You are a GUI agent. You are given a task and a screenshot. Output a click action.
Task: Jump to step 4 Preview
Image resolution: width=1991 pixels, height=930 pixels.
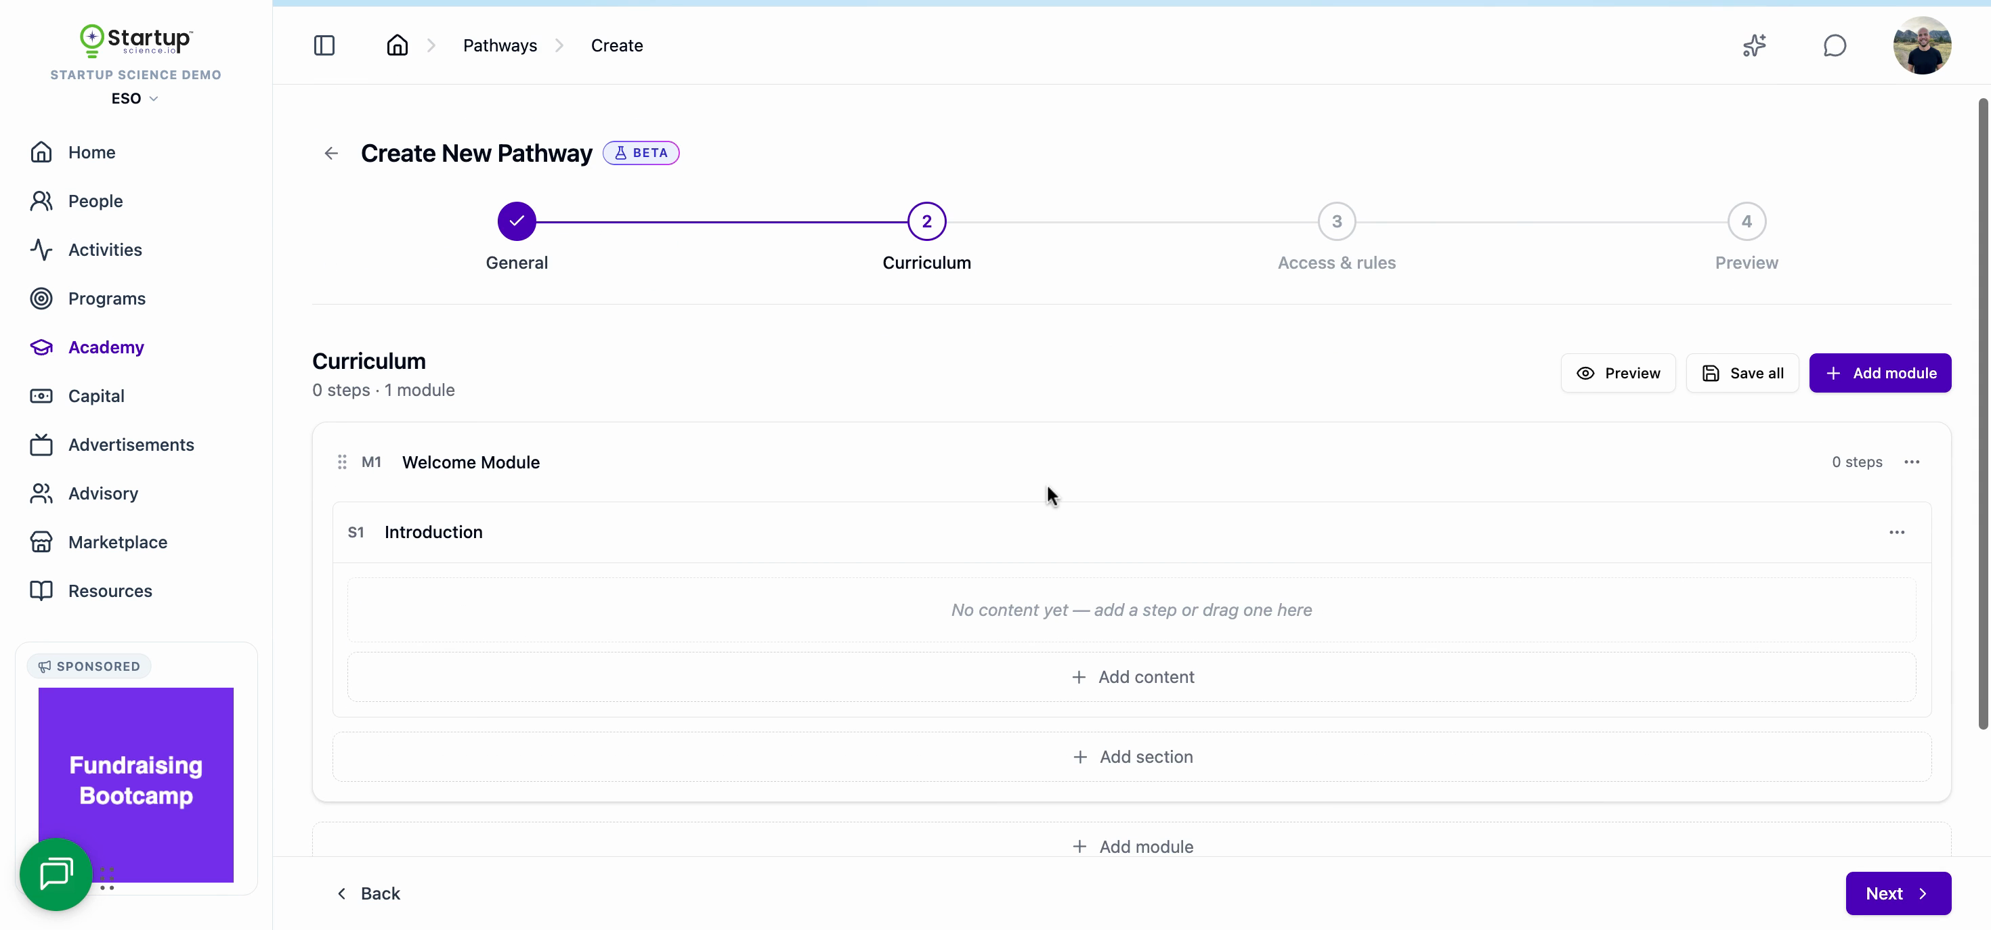click(x=1746, y=222)
